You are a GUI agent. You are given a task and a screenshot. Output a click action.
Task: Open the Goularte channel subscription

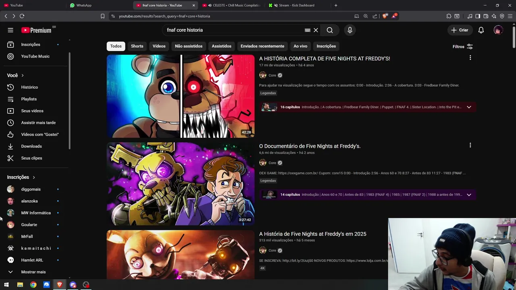(x=34, y=225)
